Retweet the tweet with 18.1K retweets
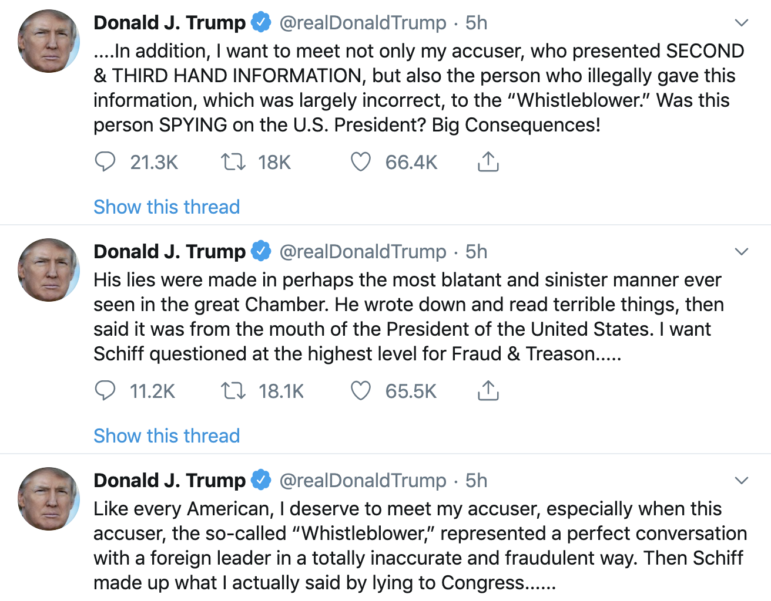The width and height of the screenshot is (771, 601). (x=233, y=390)
